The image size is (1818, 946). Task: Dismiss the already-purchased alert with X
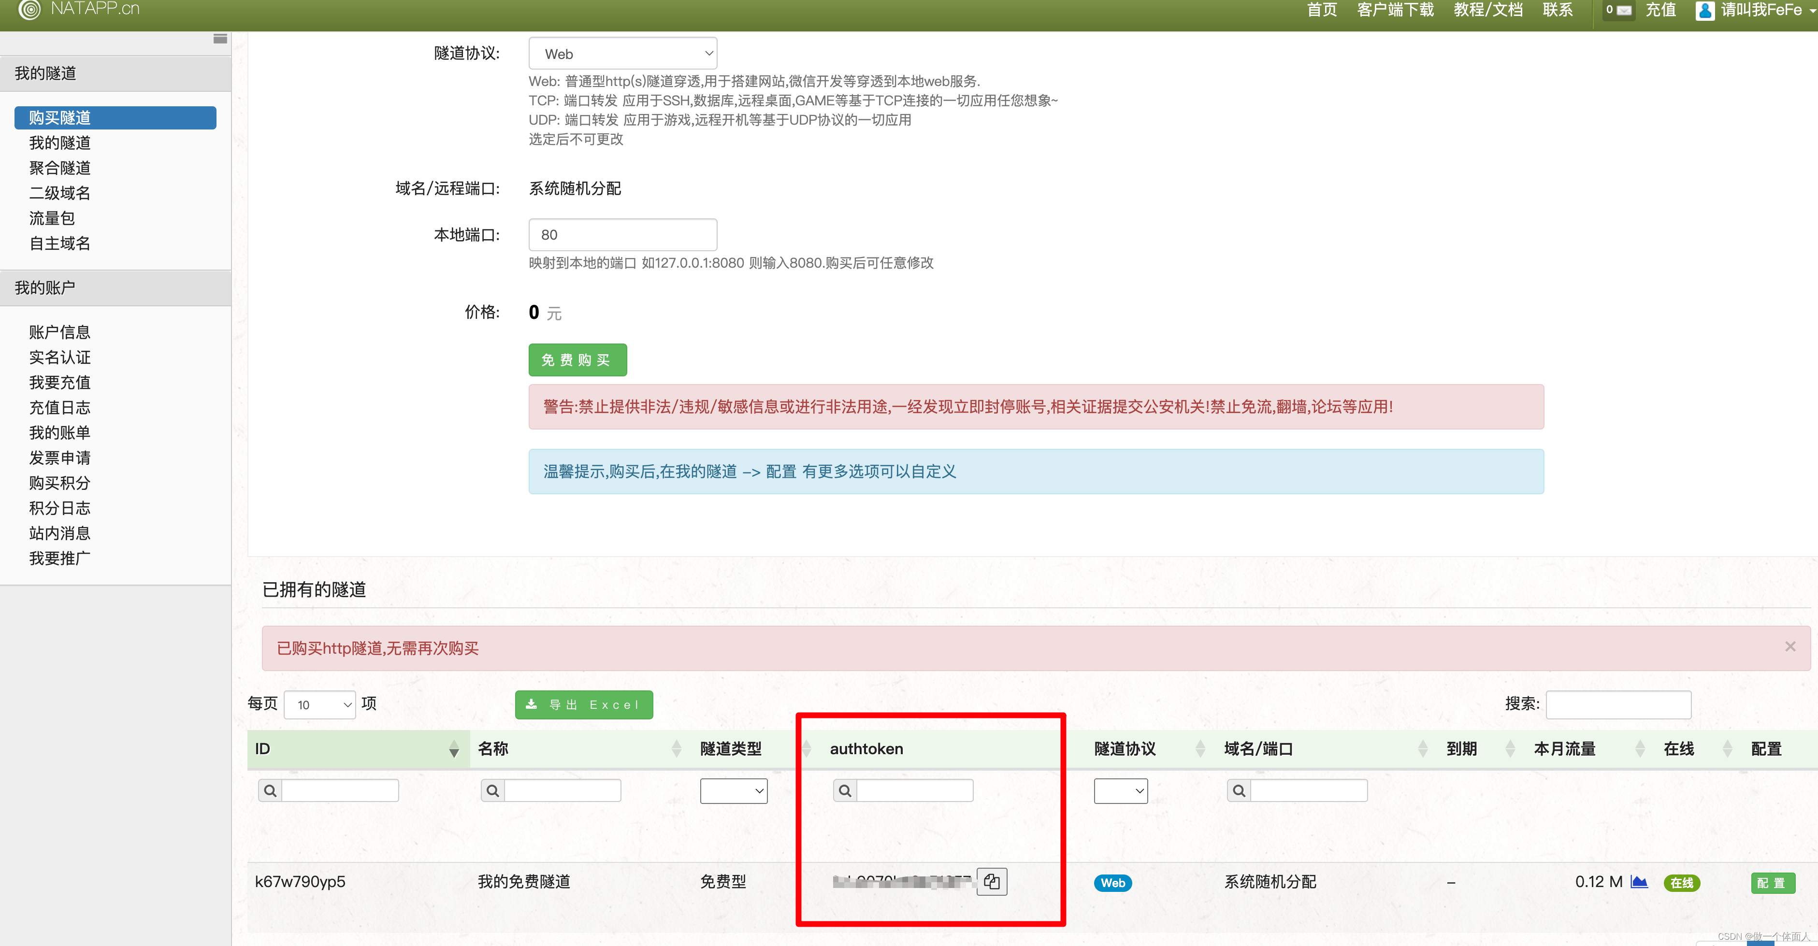point(1790,646)
